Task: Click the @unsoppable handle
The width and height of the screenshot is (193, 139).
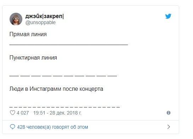Action: coord(40,23)
